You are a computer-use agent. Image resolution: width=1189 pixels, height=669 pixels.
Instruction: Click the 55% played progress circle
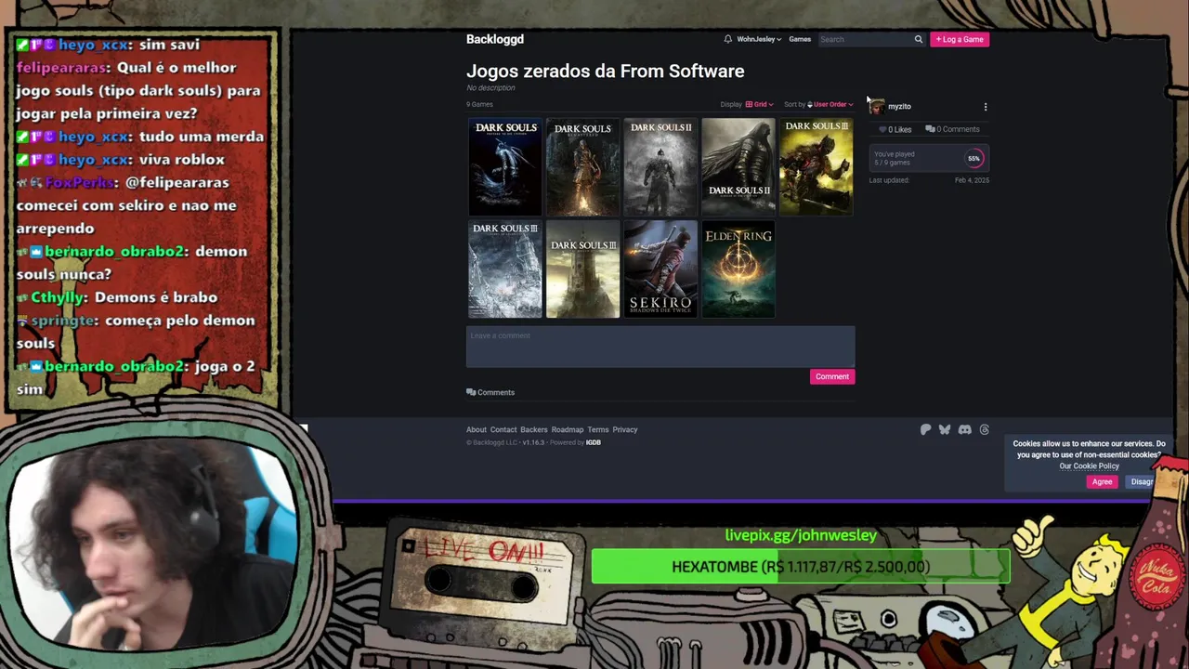point(973,158)
